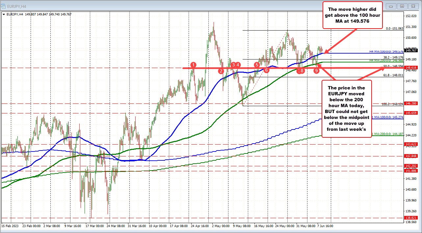Close the EURJPY,H4 chart window
Image resolution: width=422 pixels, height=233 pixels.
point(412,6)
